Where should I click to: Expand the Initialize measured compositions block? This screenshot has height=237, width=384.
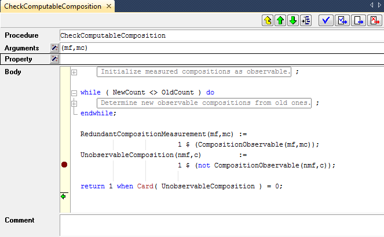74,72
